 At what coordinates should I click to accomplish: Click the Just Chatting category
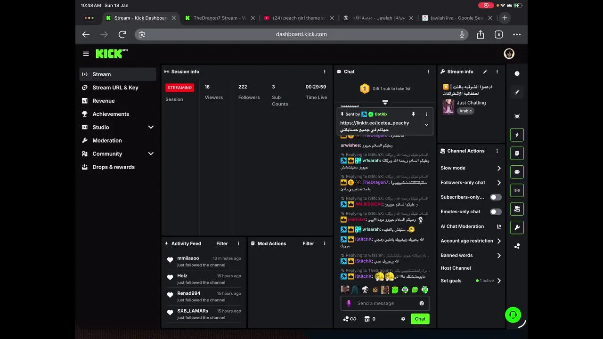(471, 103)
